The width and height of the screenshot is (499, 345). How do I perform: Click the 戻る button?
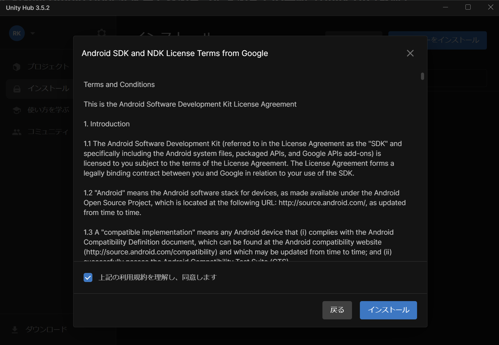[x=337, y=310]
